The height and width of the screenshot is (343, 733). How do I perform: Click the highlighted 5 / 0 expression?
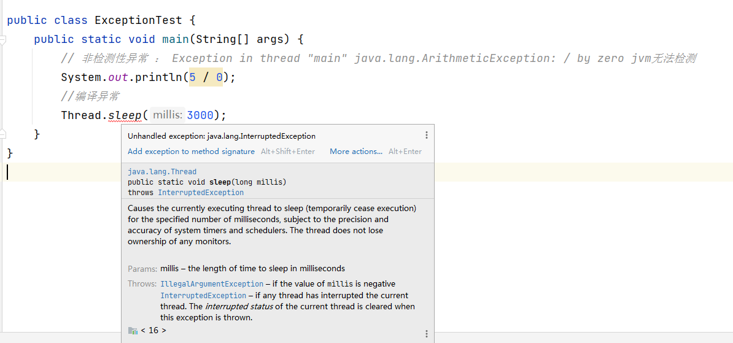click(206, 77)
